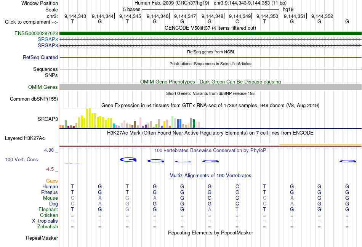This screenshot has height=247, width=362.
Task: Click the Human species row label
Action: coord(50,186)
